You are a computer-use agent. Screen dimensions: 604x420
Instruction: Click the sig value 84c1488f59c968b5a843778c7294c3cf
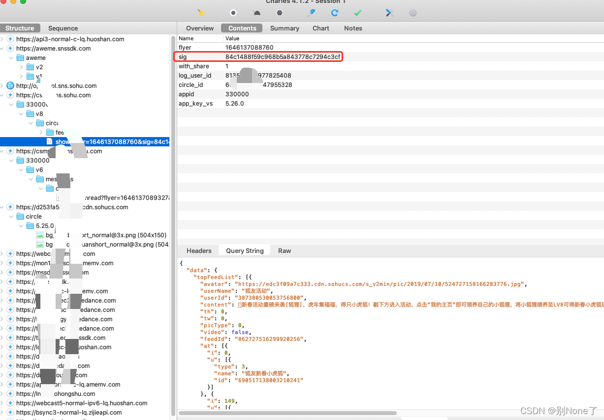click(x=283, y=57)
